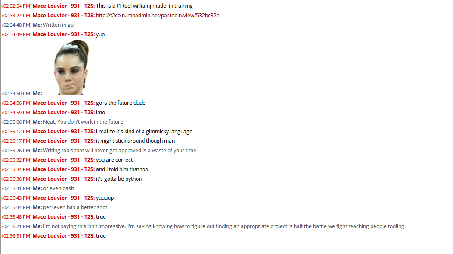Click 'perl even has a better shot'
453x254 pixels.
coord(75,207)
